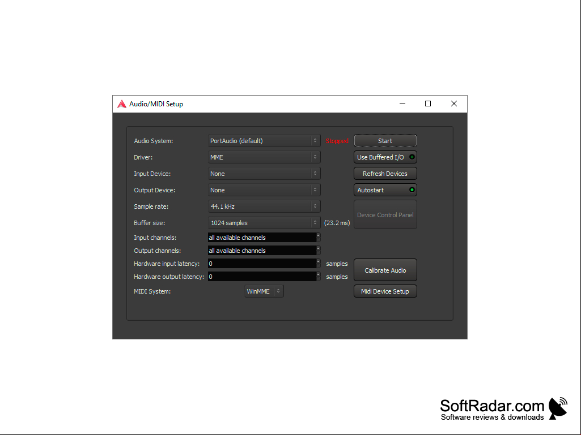
Task: Click the 'Audio System:' label
Action: tap(154, 141)
